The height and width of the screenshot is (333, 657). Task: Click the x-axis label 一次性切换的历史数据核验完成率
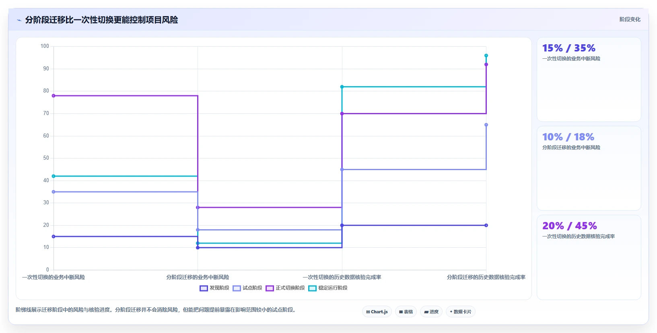pos(342,277)
